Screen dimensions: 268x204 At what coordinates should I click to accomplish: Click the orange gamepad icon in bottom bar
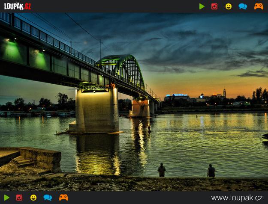coord(63,198)
